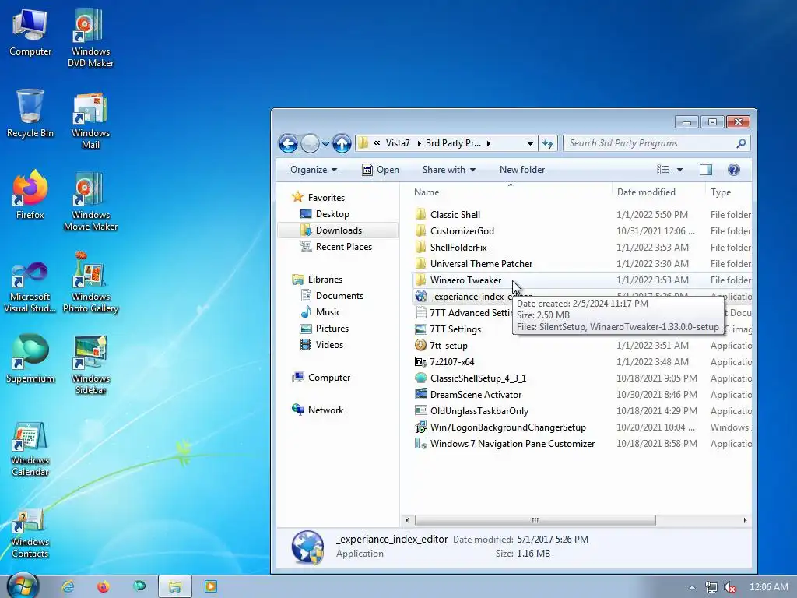This screenshot has height=598, width=797.
Task: Click the muted volume tray icon
Action: (x=730, y=587)
